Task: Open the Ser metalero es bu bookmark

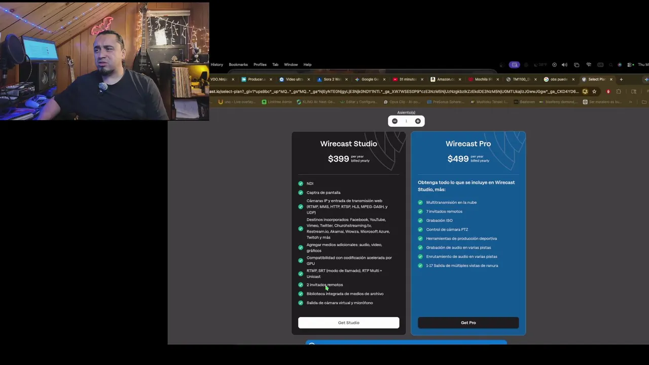Action: [602, 102]
